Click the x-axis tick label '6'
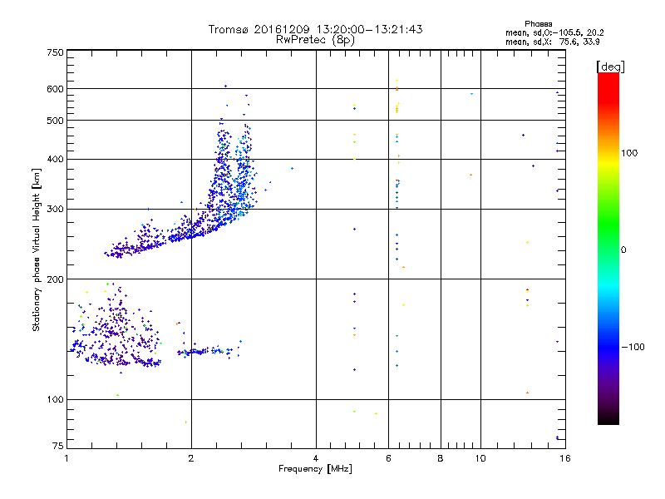 click(x=388, y=458)
